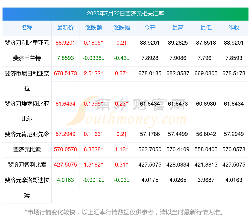
Task: Select the 名称 column header
Action: tap(27, 28)
